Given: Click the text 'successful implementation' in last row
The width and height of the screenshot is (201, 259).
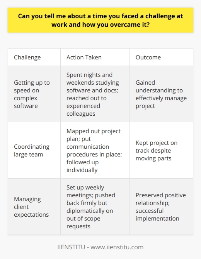Looking at the screenshot, I should 157,215.
